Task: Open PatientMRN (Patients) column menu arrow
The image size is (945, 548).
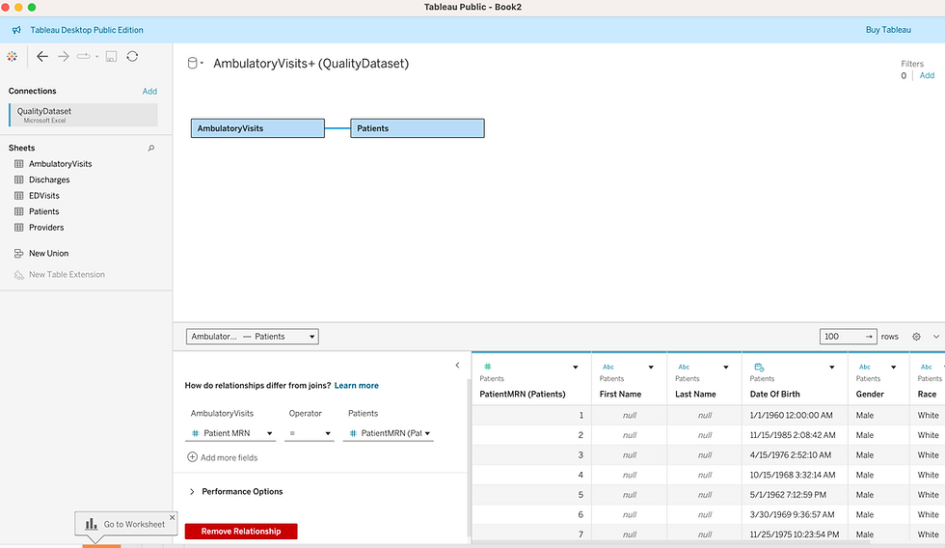Action: click(576, 368)
